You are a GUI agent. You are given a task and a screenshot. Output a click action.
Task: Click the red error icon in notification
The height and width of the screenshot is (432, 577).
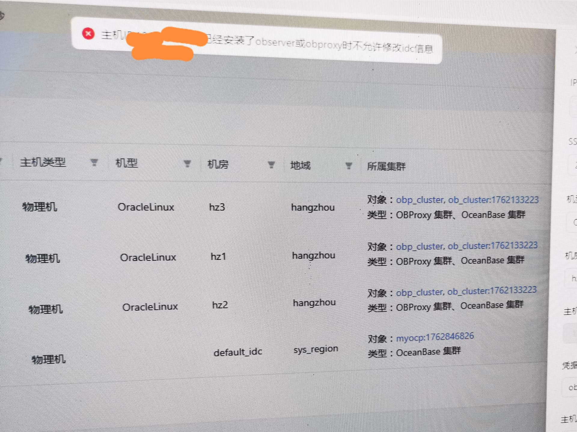88,34
